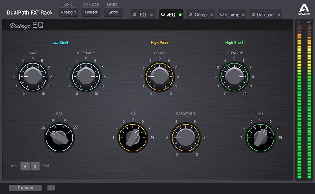Click the undo arrow icon
Viewport: 315px width, 194px height.
(x=14, y=166)
